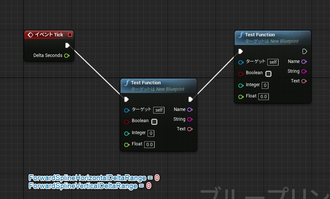Click the Text output pin on right Test Function

pos(304,81)
